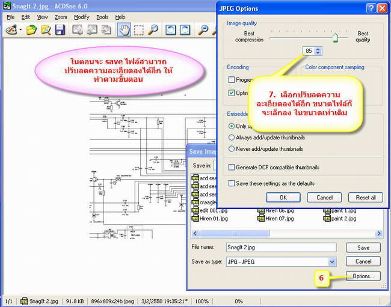Click Save in the Save Image dialog
This screenshot has height=307, width=391.
tap(363, 248)
